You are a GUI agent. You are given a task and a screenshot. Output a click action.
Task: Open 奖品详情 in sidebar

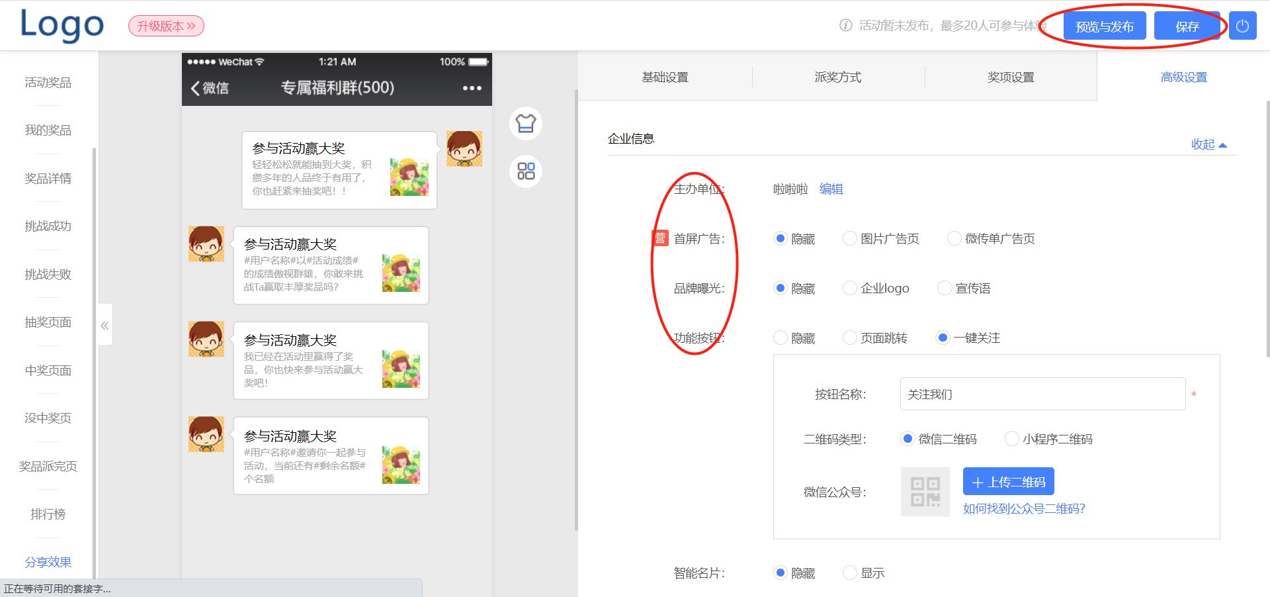48,178
